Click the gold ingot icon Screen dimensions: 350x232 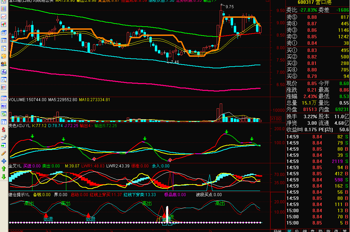click(3, 56)
